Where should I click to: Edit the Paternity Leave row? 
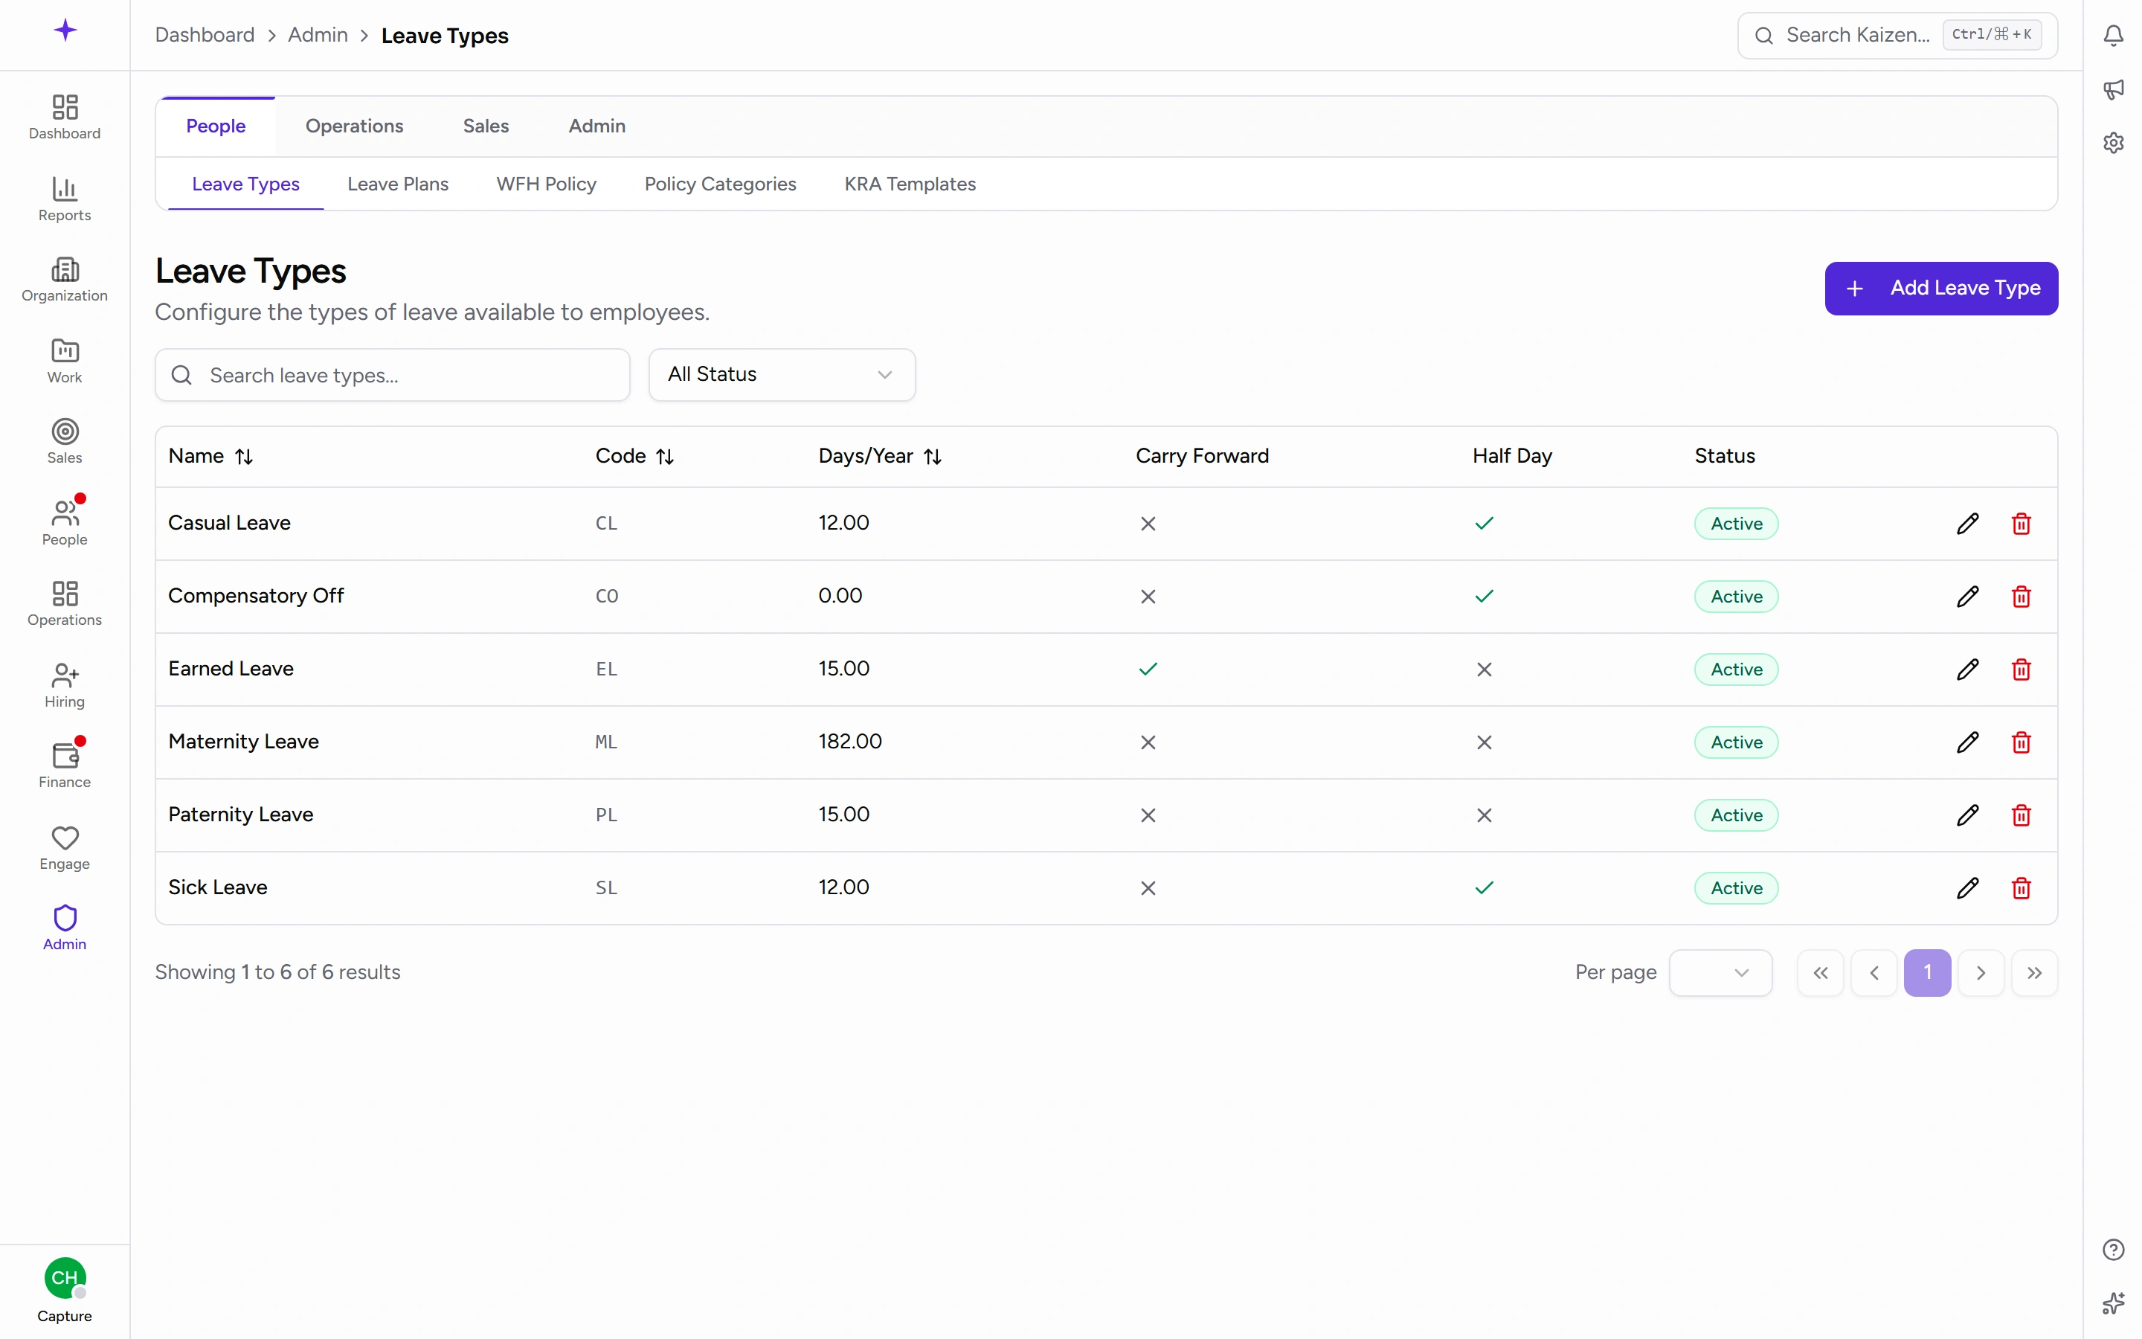(x=1966, y=815)
